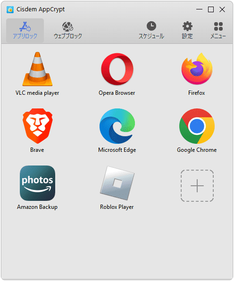This screenshot has width=234, height=281.
Task: Open 設定 with the gear icon
Action: 187,31
